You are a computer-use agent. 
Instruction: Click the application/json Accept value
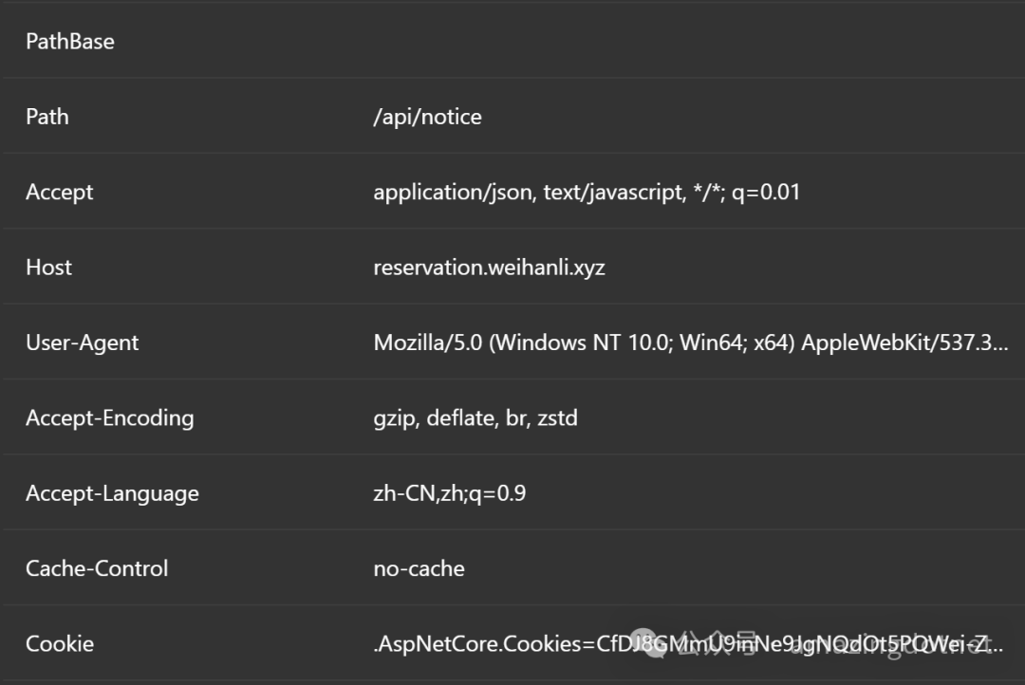coord(587,192)
